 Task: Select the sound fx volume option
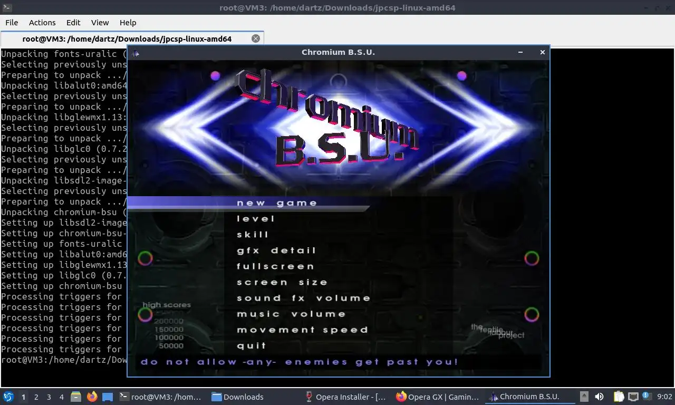pos(304,298)
